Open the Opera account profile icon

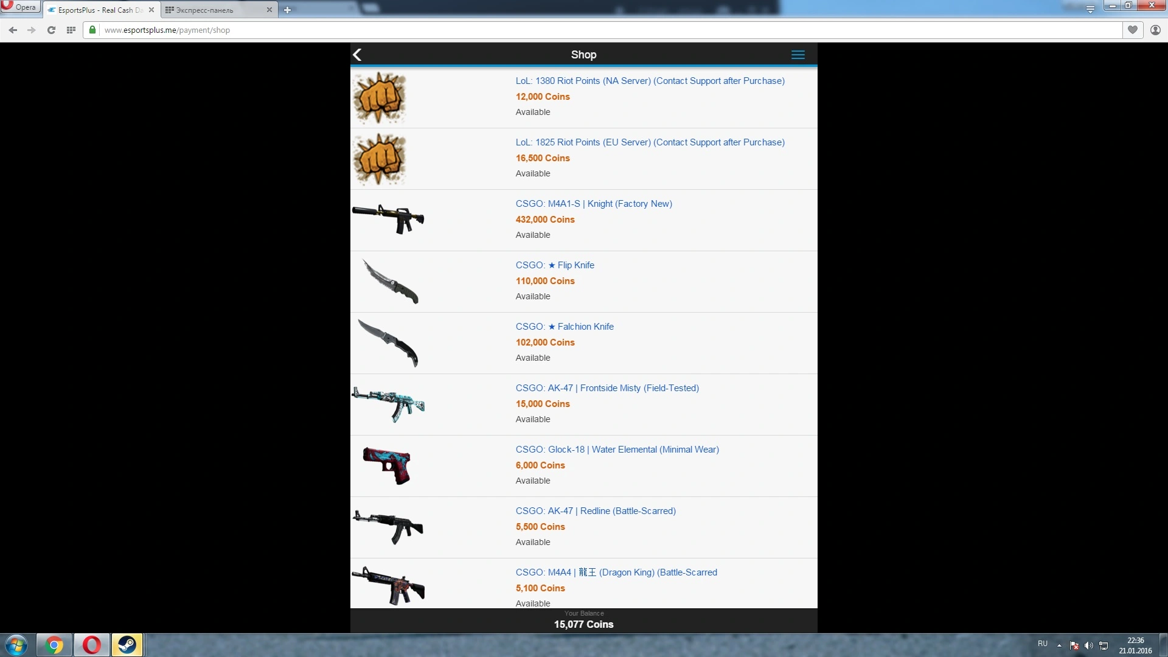pos(1155,30)
